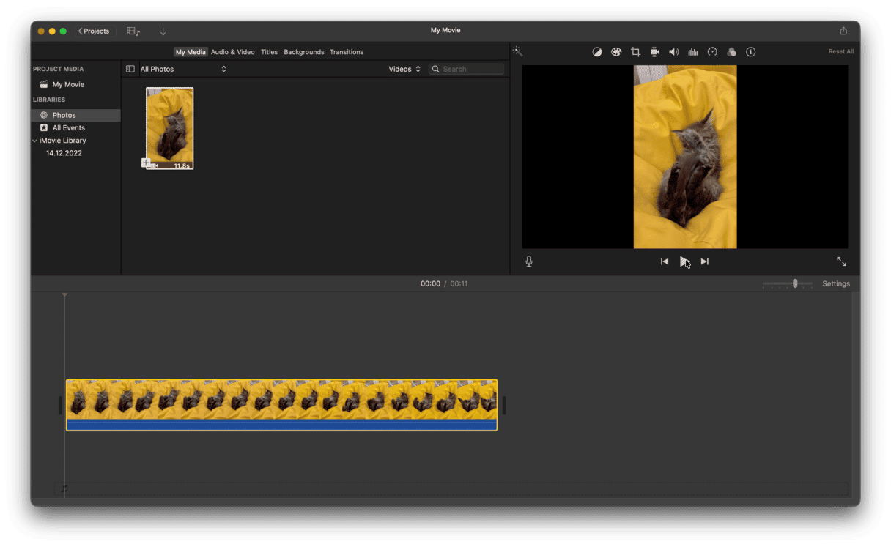Toggle fullscreen playback in viewer
The image size is (891, 547).
pos(841,261)
